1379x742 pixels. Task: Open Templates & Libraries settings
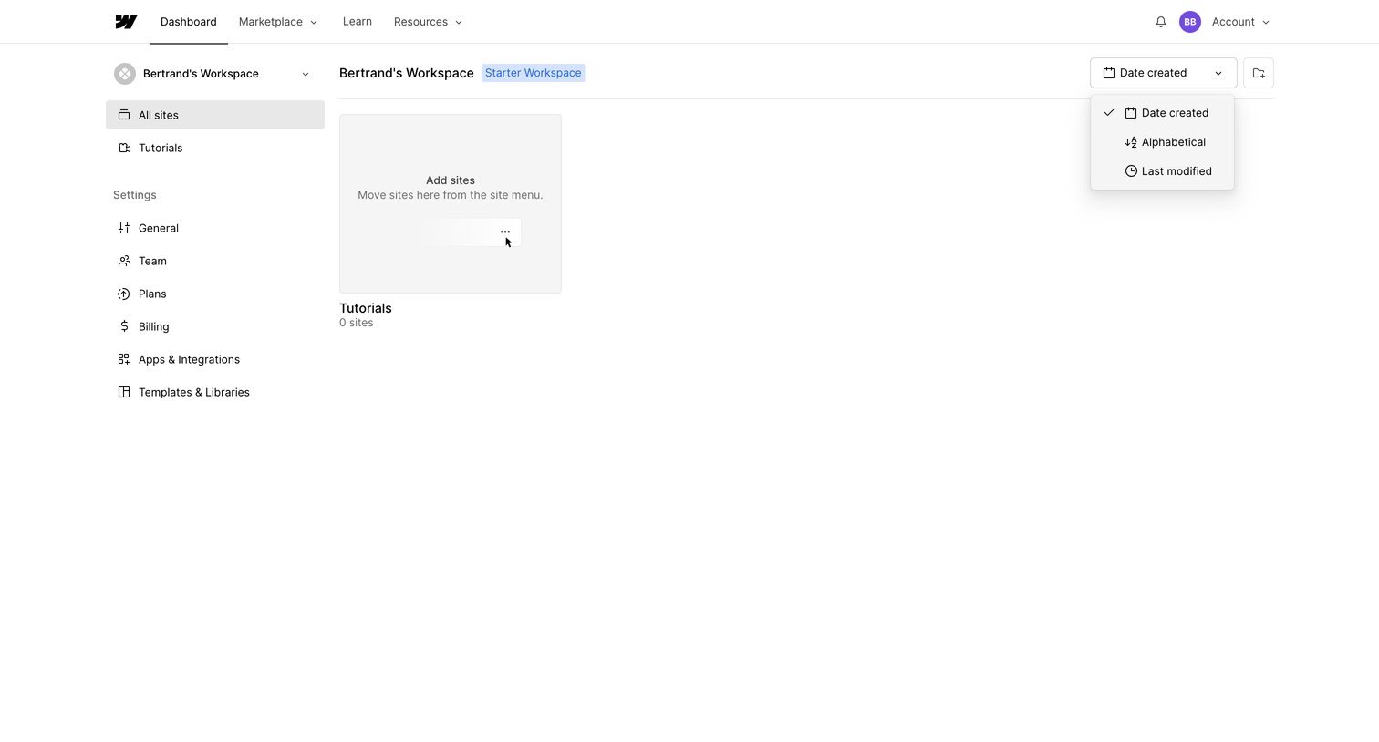coord(215,392)
